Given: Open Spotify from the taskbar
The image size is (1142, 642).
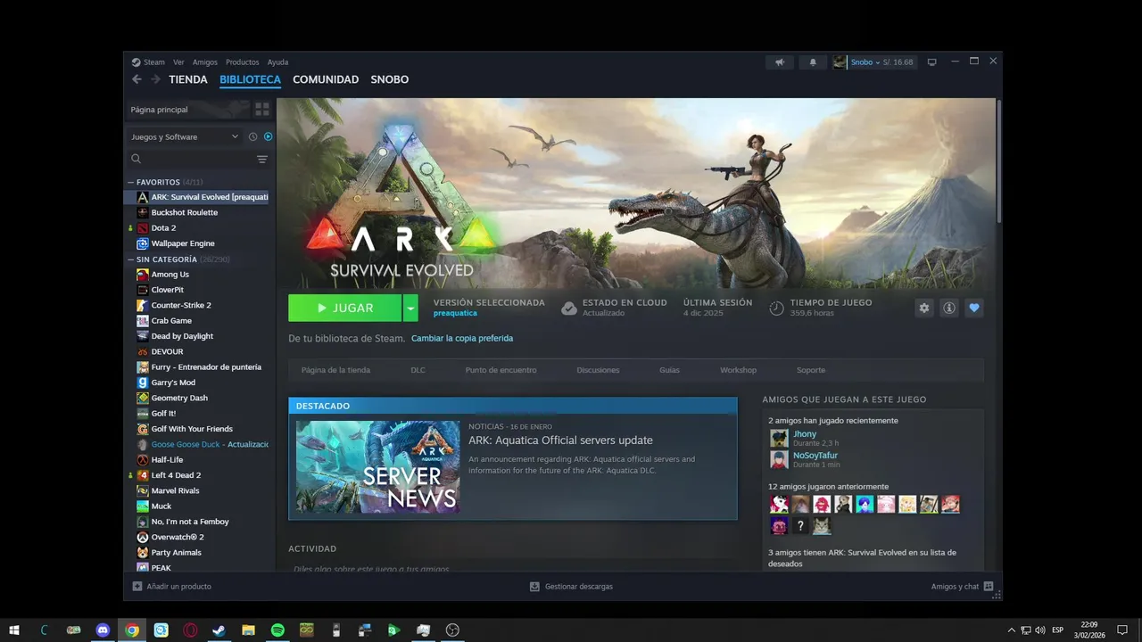Looking at the screenshot, I should [x=277, y=630].
